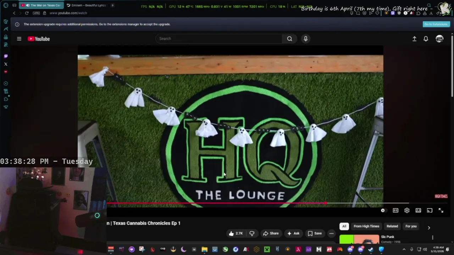The width and height of the screenshot is (454, 255).
Task: Open YouTube notifications bell
Action: [426, 39]
